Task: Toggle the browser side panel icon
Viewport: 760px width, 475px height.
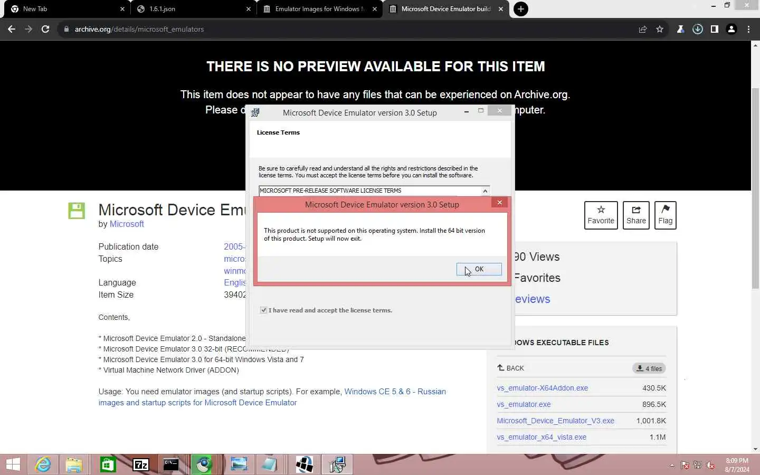Action: tap(715, 29)
